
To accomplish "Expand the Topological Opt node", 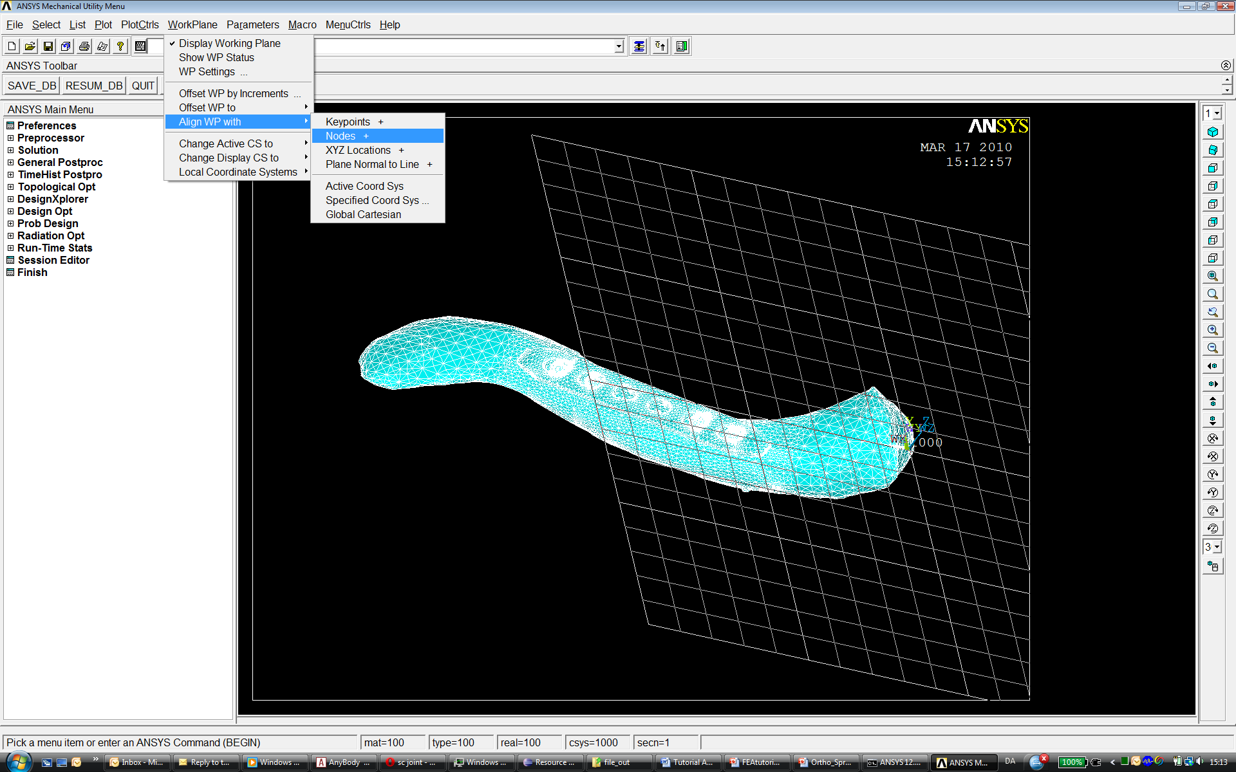I will click(10, 187).
